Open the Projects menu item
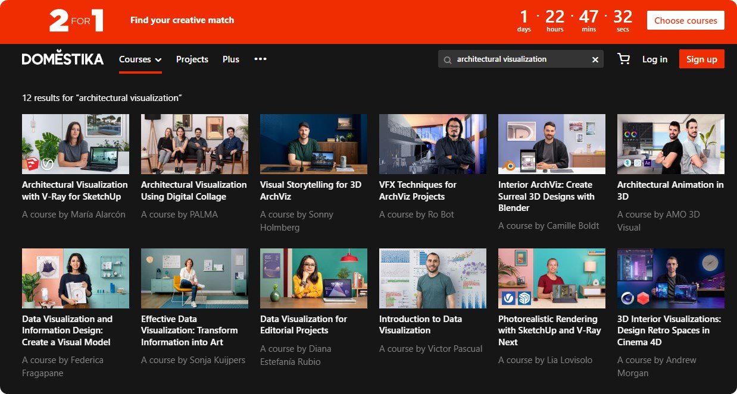Viewport: 737px width, 394px height. [x=192, y=59]
